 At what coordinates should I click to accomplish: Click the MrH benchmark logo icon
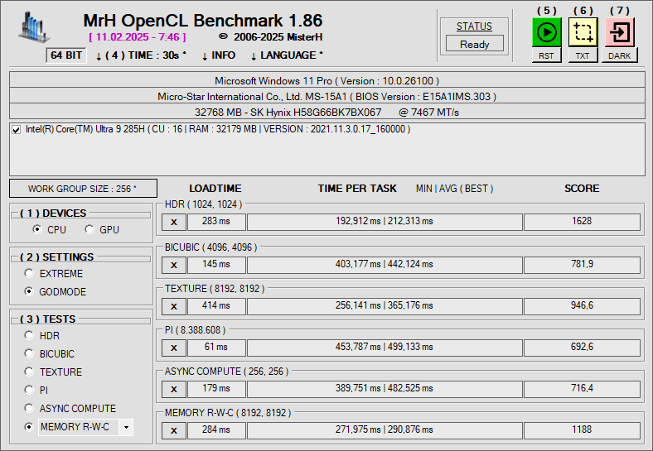(x=34, y=27)
